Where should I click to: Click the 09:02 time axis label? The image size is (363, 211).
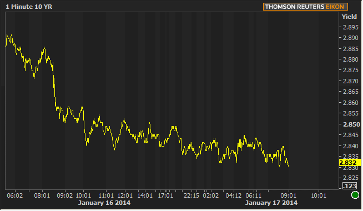tap(64, 195)
